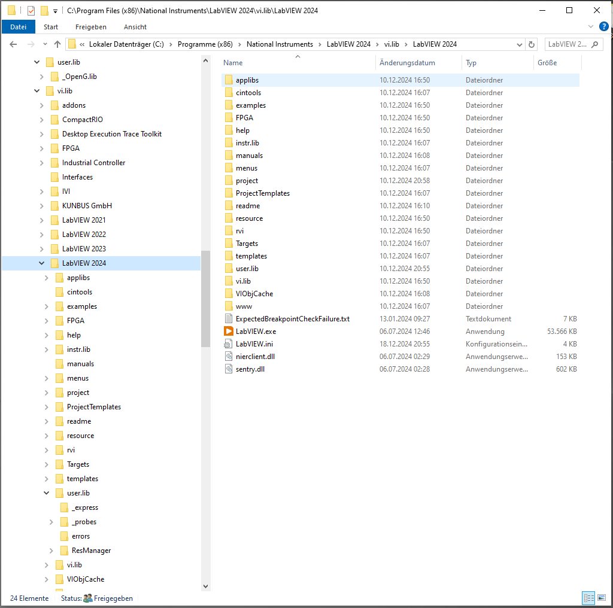Collapse the user.lib node at top of tree
This screenshot has height=608, width=613.
click(x=37, y=62)
